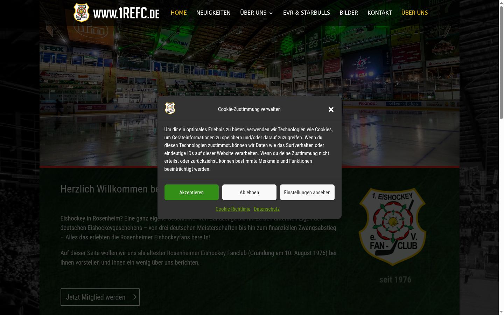Open the Neuigkeiten menu item
Image resolution: width=504 pixels, height=315 pixels.
click(x=213, y=13)
